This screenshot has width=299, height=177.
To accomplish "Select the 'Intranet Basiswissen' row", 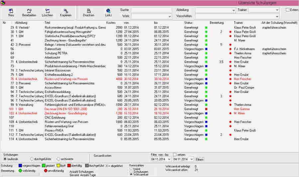I will pos(149,70).
